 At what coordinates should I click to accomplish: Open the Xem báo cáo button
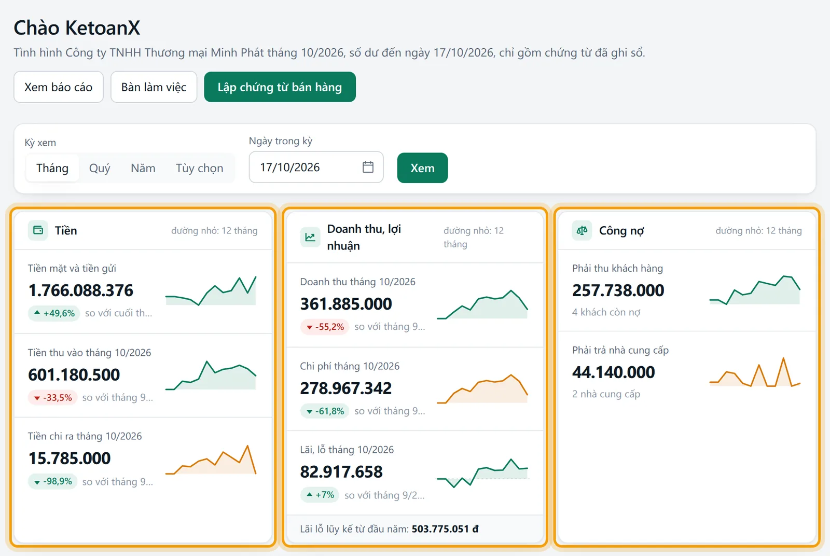tap(59, 87)
